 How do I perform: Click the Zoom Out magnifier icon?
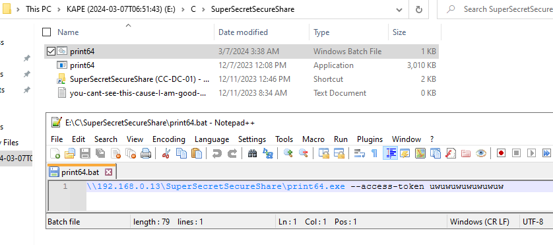coord(304,153)
